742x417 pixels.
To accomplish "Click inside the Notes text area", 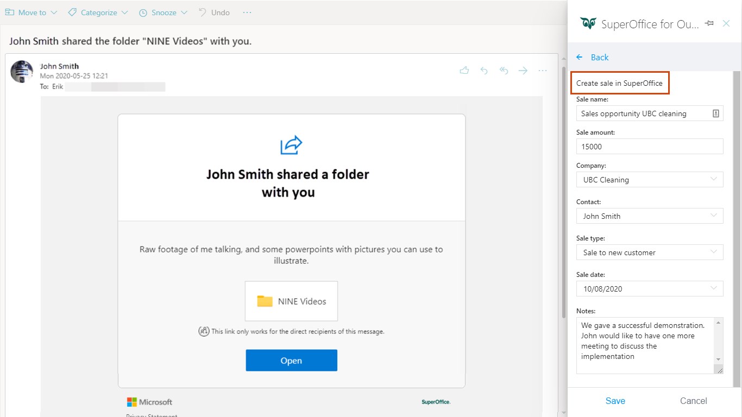I will 645,345.
